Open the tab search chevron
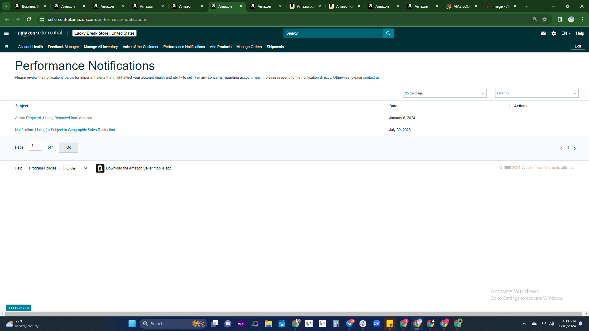Image resolution: width=589 pixels, height=331 pixels. click(x=6, y=6)
